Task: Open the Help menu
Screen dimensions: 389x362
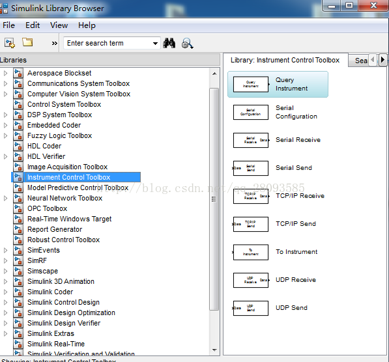Action: click(87, 25)
